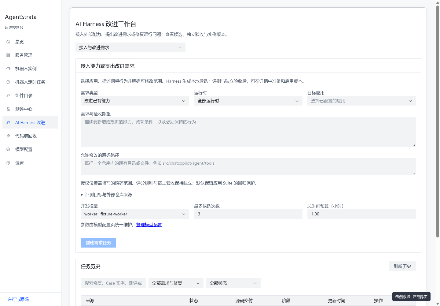Click the 组件目录 icon in sidebar
This screenshot has height=306, width=440.
(8, 95)
